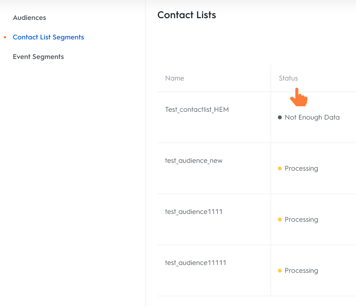
Task: Open the test_audience_new contact list
Action: tap(194, 161)
